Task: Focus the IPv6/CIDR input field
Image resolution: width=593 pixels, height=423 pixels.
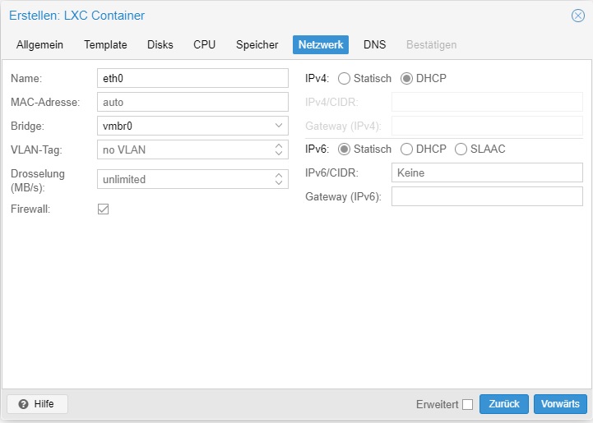Action: click(x=487, y=172)
